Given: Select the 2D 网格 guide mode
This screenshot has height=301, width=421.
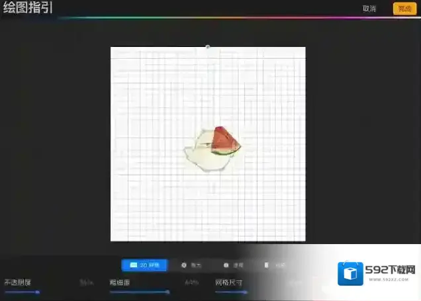Looking at the screenshot, I should click(144, 265).
